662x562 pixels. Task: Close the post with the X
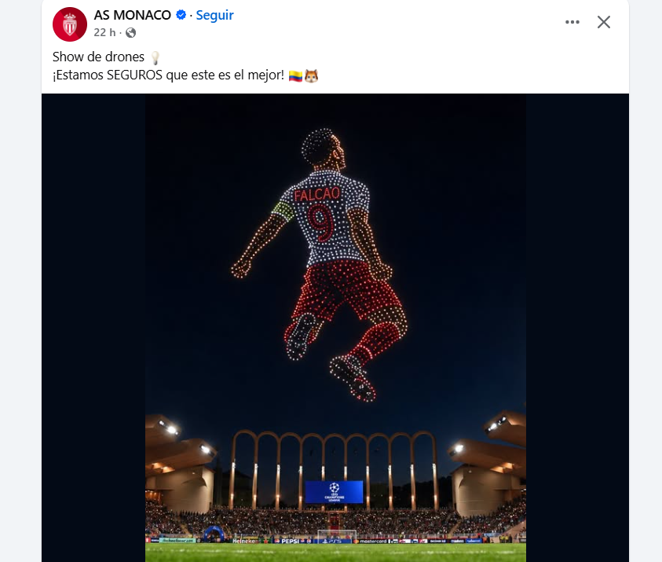[604, 22]
